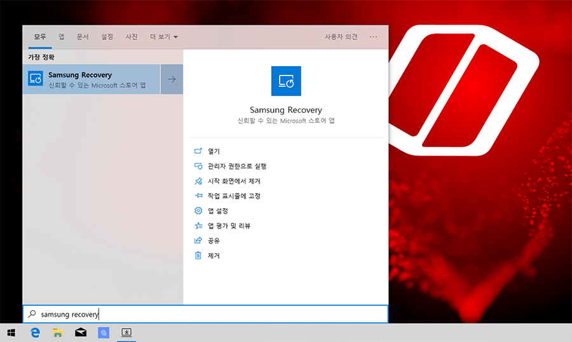Click the 사용자 의견 feedback link

coord(341,37)
